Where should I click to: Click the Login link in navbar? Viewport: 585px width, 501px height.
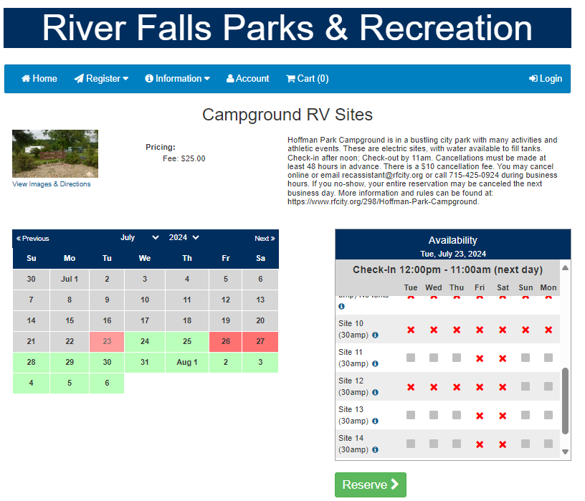545,79
